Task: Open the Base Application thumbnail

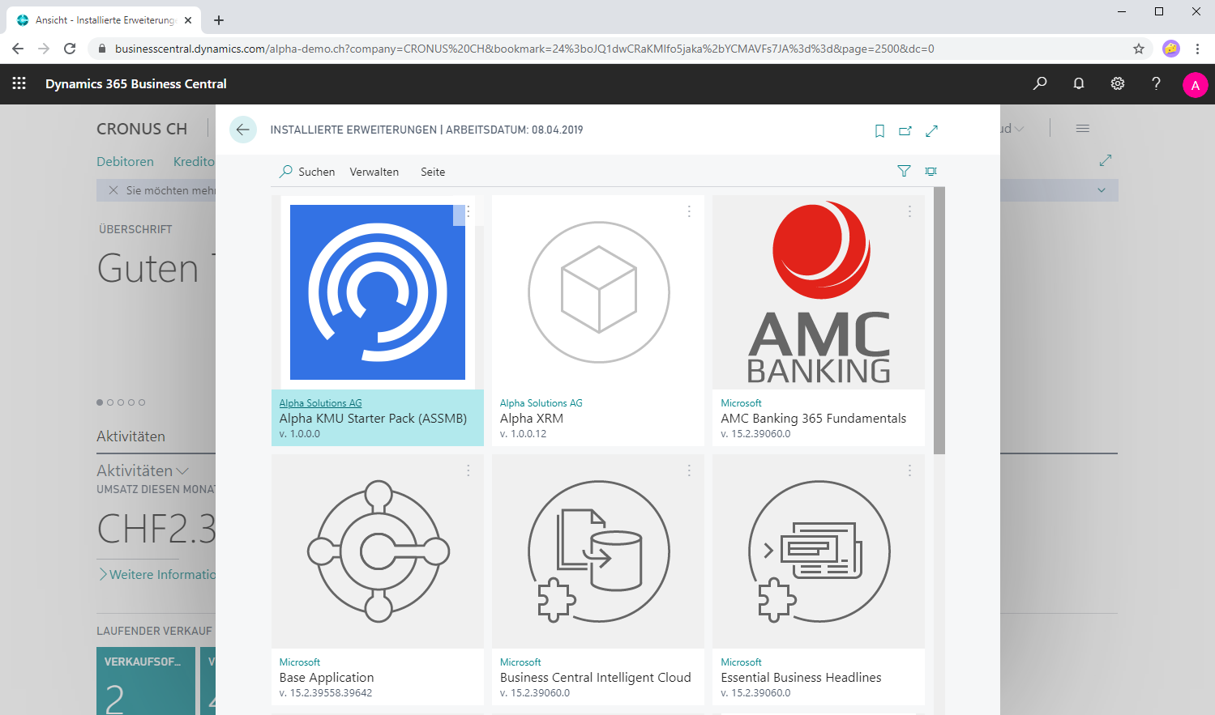Action: (378, 551)
